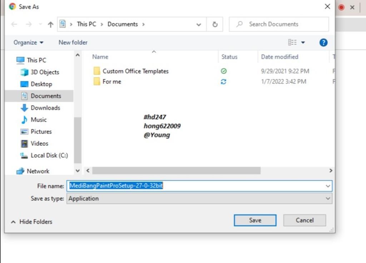Click the green synced status icon
The width and height of the screenshot is (366, 263).
[224, 71]
